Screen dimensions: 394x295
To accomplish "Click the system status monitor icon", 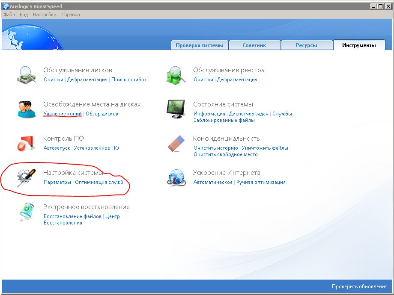I will point(176,109).
